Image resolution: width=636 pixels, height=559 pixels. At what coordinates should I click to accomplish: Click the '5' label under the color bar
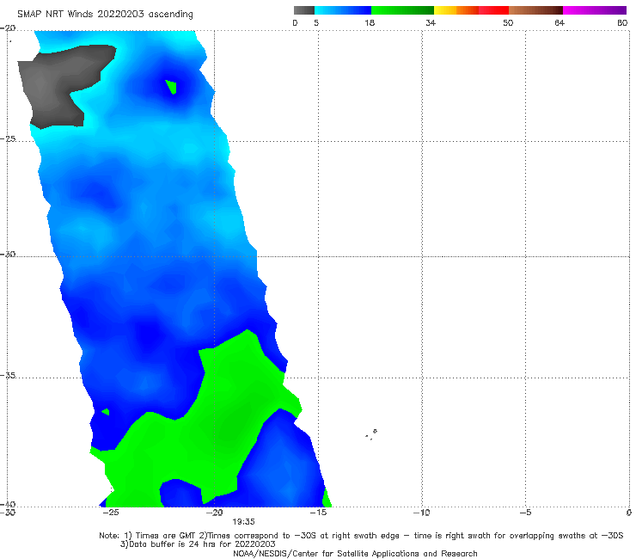(316, 22)
